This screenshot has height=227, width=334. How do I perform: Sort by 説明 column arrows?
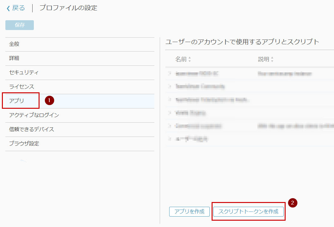pyautogui.click(x=272, y=59)
